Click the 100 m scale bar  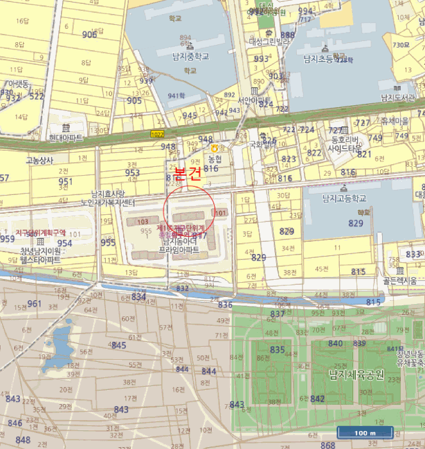[x=365, y=432]
